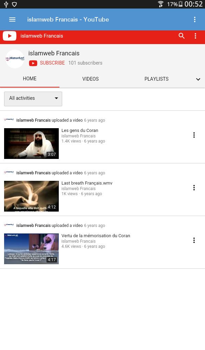This screenshot has height=350, width=205.
Task: Subscribe to islamweb Francais channel
Action: click(47, 63)
